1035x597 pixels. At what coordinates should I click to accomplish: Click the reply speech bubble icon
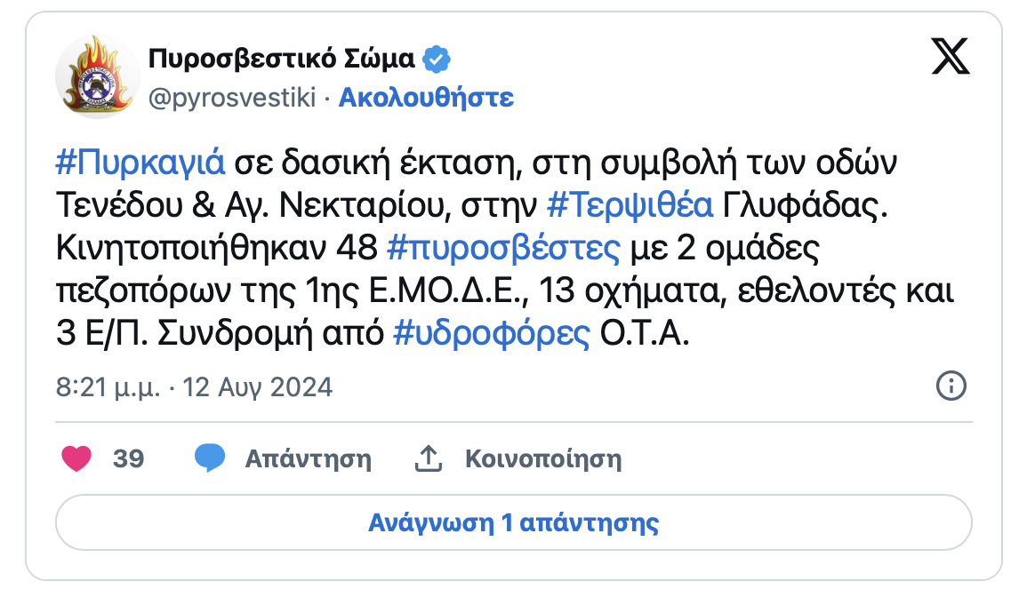pos(211,458)
